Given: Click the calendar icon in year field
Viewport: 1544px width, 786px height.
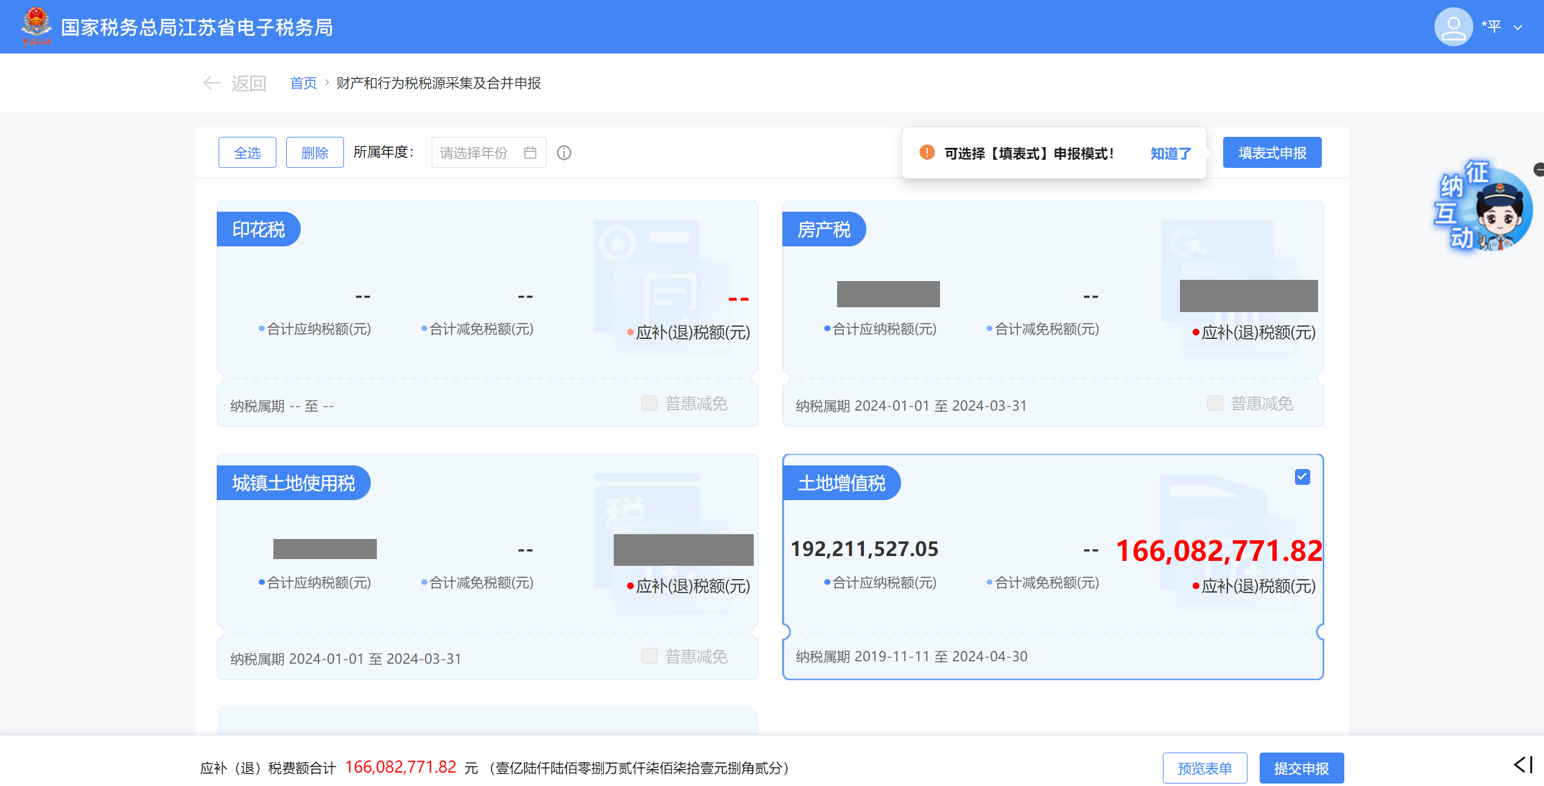Looking at the screenshot, I should coord(530,153).
